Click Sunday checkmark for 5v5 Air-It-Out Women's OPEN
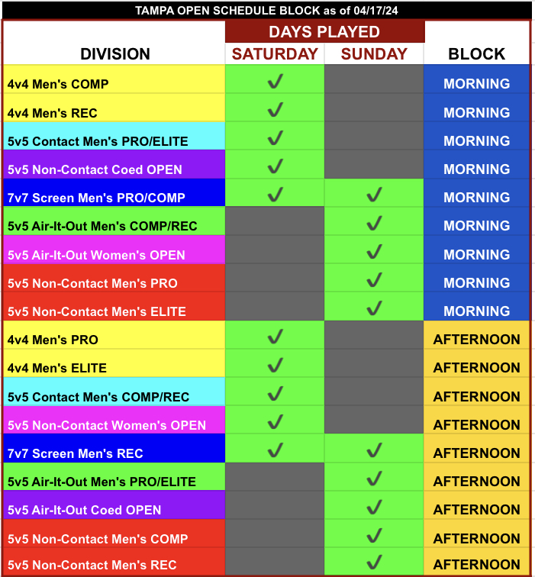Screen dimensions: 535x577 tap(374, 252)
